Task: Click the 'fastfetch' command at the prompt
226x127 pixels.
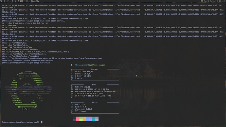Action: click(x=45, y=63)
